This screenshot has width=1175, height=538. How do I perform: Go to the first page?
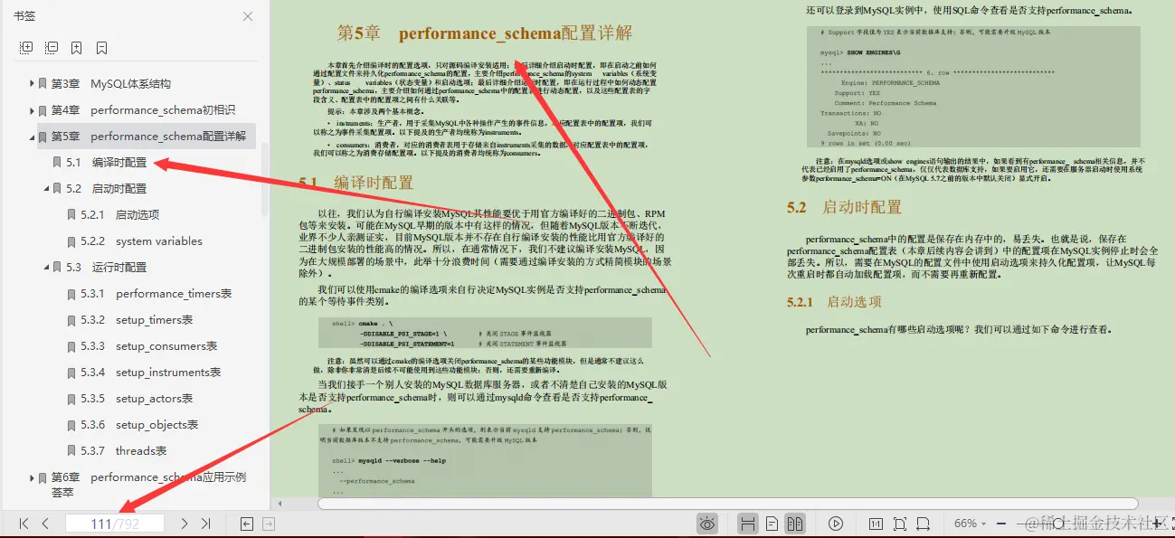click(24, 524)
